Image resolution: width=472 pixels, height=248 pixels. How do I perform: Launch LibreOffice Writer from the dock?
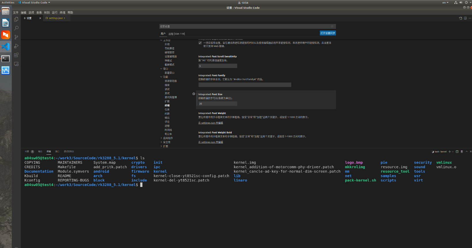coord(5,23)
